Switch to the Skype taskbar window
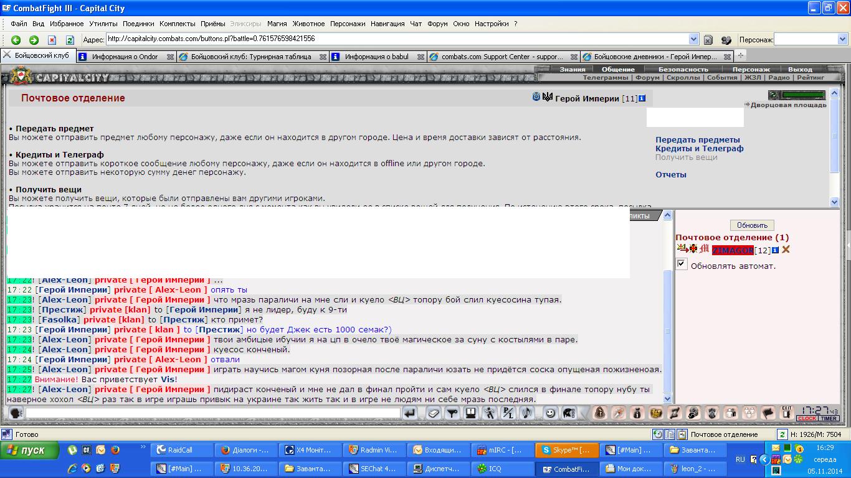Image resolution: width=851 pixels, height=478 pixels. coord(566,450)
